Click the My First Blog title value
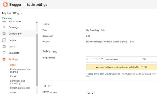Screen dimensions: 157x94 (x=92, y=30)
